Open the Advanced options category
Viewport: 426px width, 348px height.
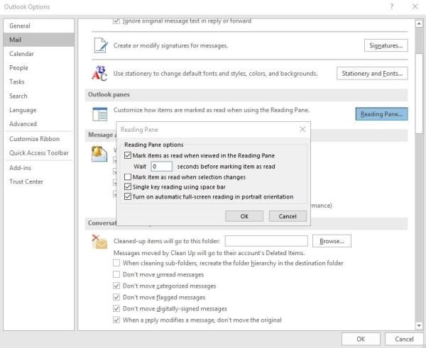pos(38,124)
